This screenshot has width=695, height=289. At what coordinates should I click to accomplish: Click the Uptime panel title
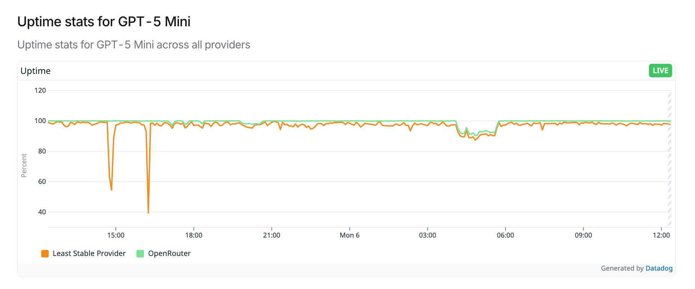coord(36,71)
